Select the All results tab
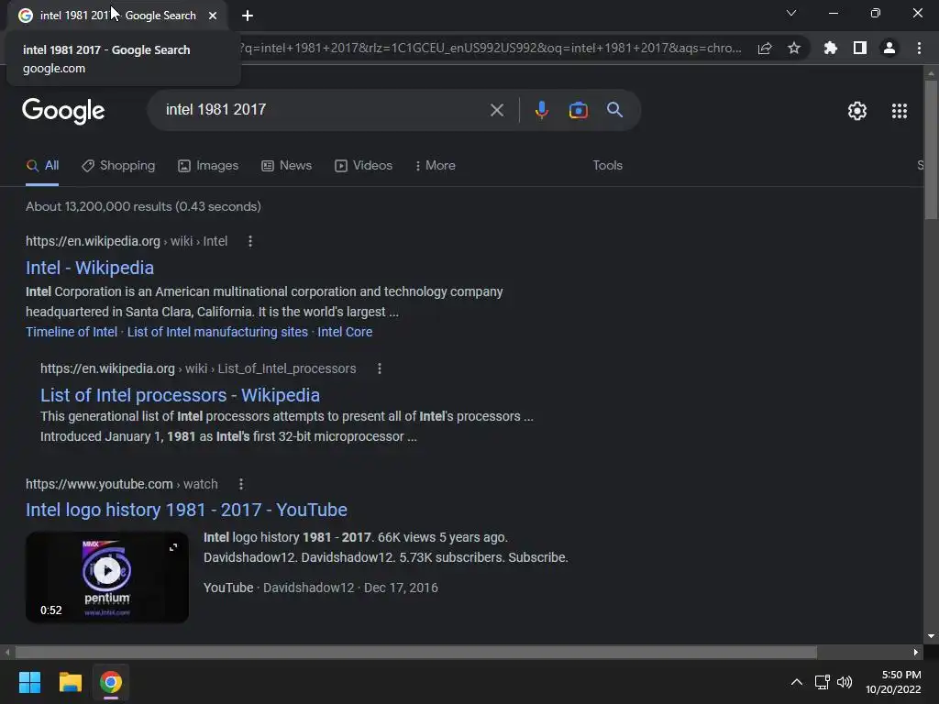 pyautogui.click(x=42, y=166)
